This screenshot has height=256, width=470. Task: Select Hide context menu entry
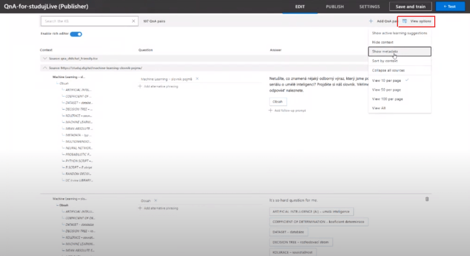point(382,42)
